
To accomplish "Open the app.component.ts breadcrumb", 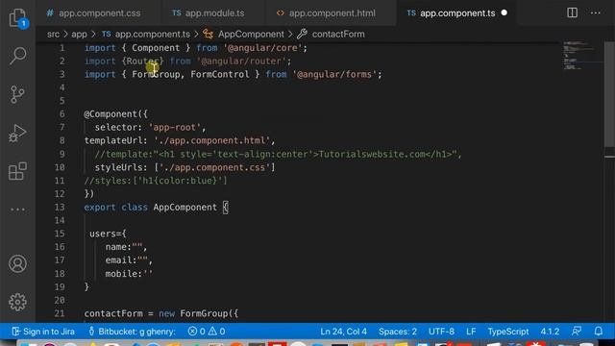I will click(x=146, y=35).
